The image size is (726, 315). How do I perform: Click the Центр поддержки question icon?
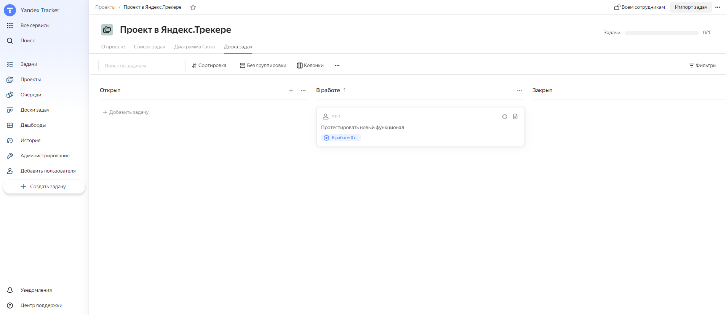pyautogui.click(x=10, y=305)
